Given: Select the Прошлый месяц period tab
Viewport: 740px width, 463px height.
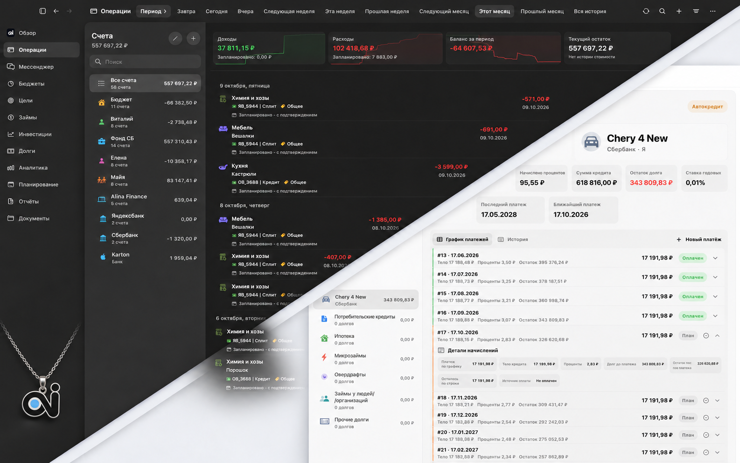Looking at the screenshot, I should pyautogui.click(x=542, y=11).
